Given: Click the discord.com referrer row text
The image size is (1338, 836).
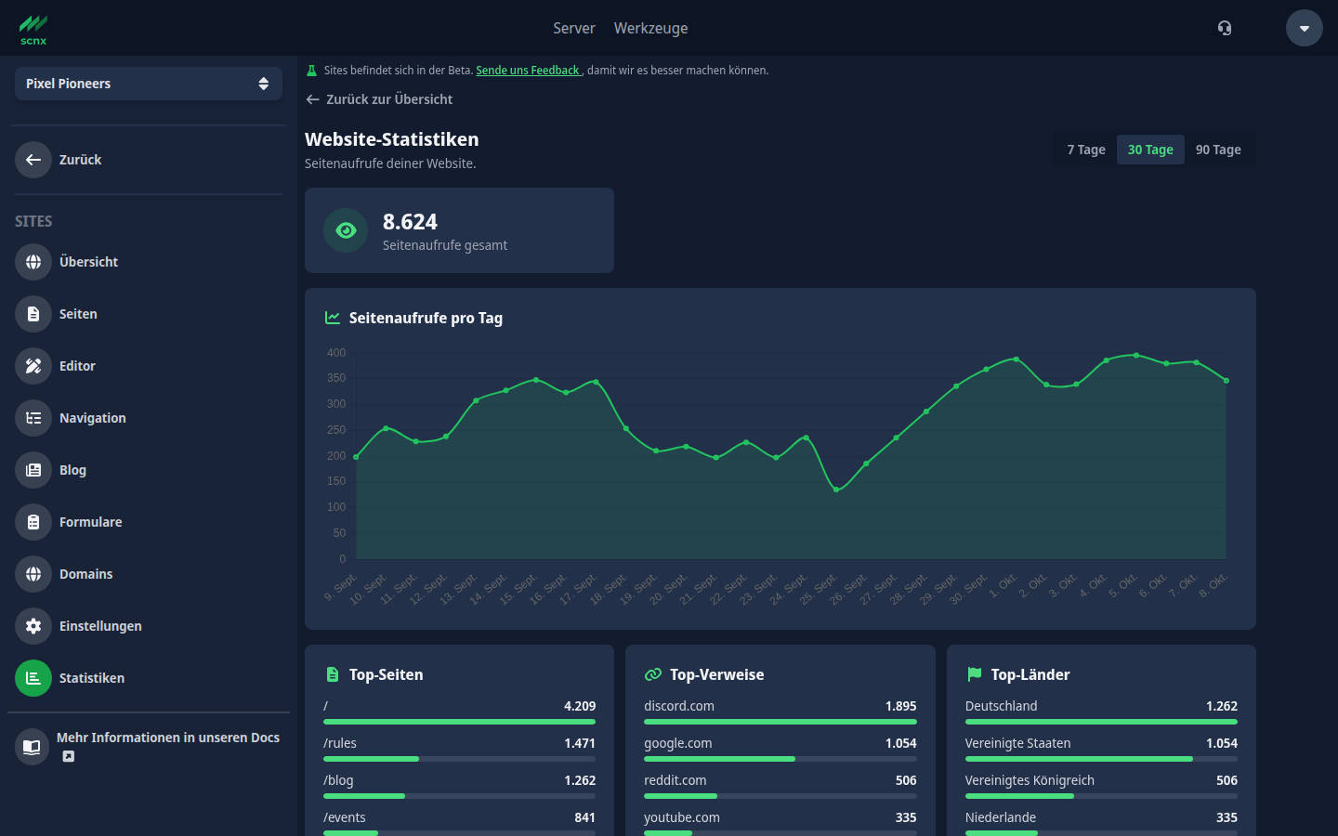Looking at the screenshot, I should pos(679,706).
